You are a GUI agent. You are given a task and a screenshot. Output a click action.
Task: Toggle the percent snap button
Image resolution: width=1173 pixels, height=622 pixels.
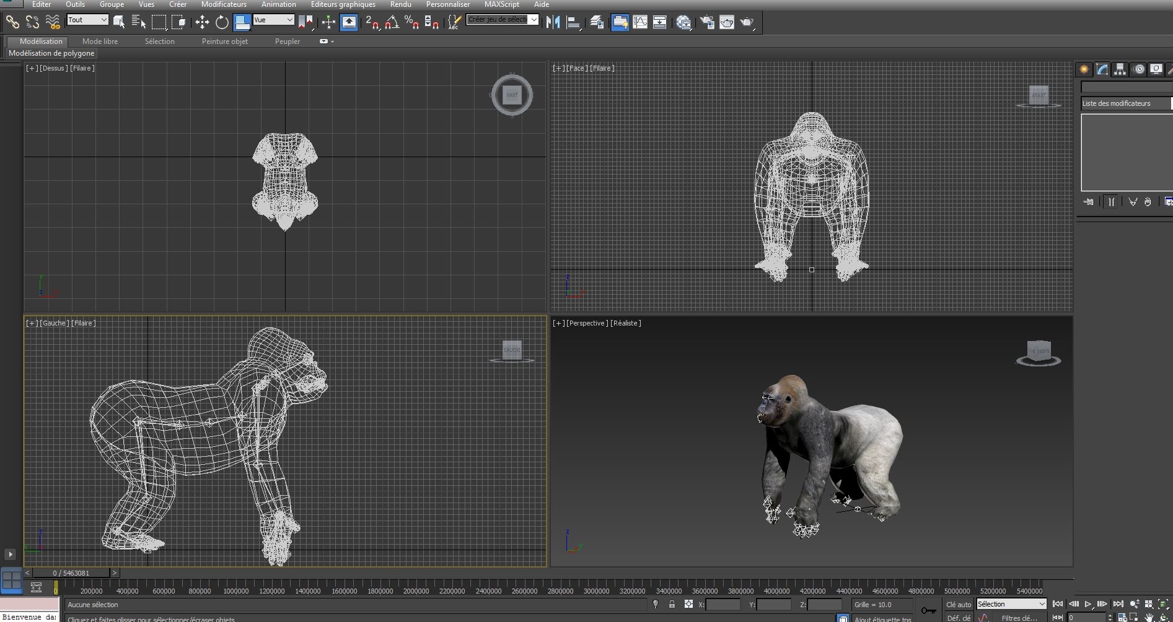tap(411, 22)
